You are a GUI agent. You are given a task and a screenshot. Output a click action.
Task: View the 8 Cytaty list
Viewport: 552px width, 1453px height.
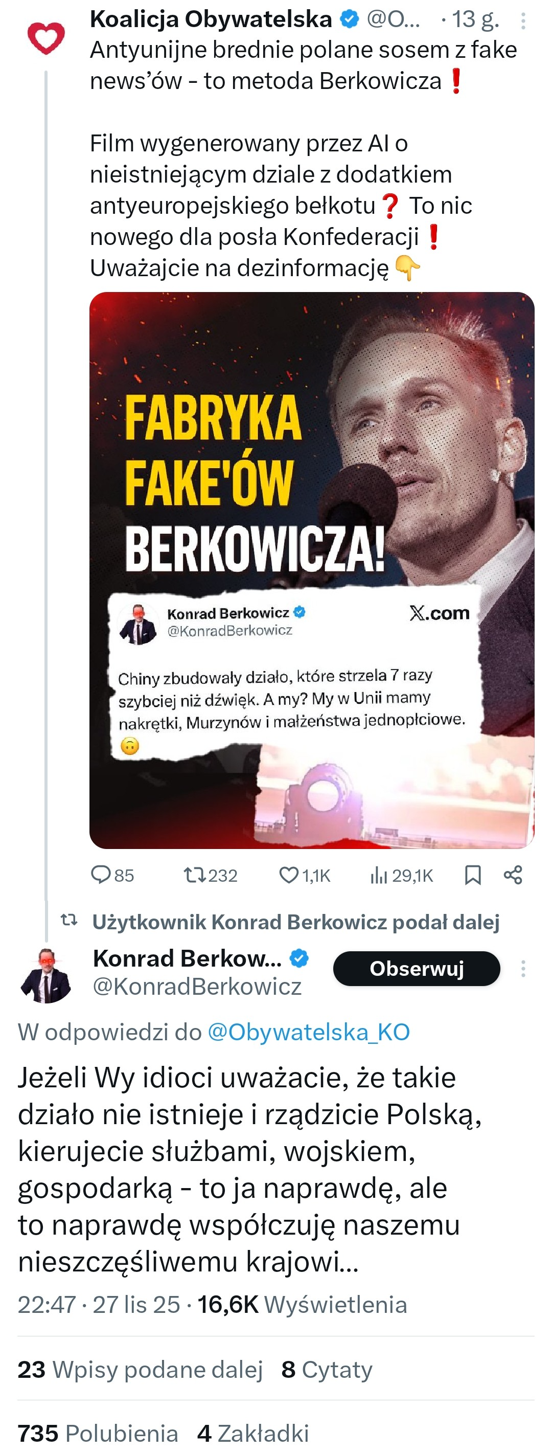[x=327, y=1369]
